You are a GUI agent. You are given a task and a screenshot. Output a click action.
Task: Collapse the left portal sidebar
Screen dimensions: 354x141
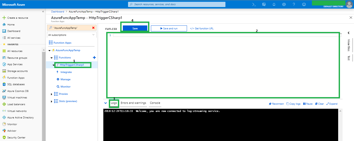43,12
